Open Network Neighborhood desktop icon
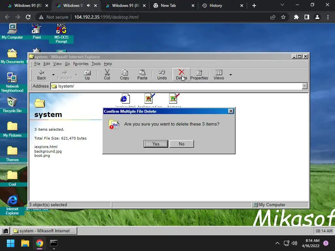This screenshot has height=251, width=335. tap(12, 82)
